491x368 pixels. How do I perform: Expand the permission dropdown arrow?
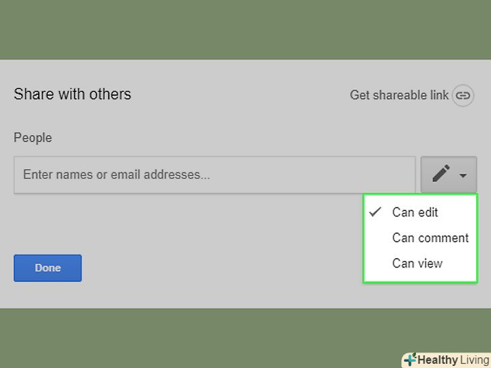coord(463,176)
